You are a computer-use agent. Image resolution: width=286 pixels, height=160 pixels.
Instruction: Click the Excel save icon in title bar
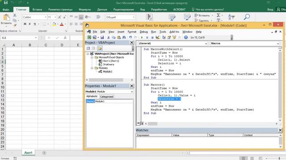6,3
